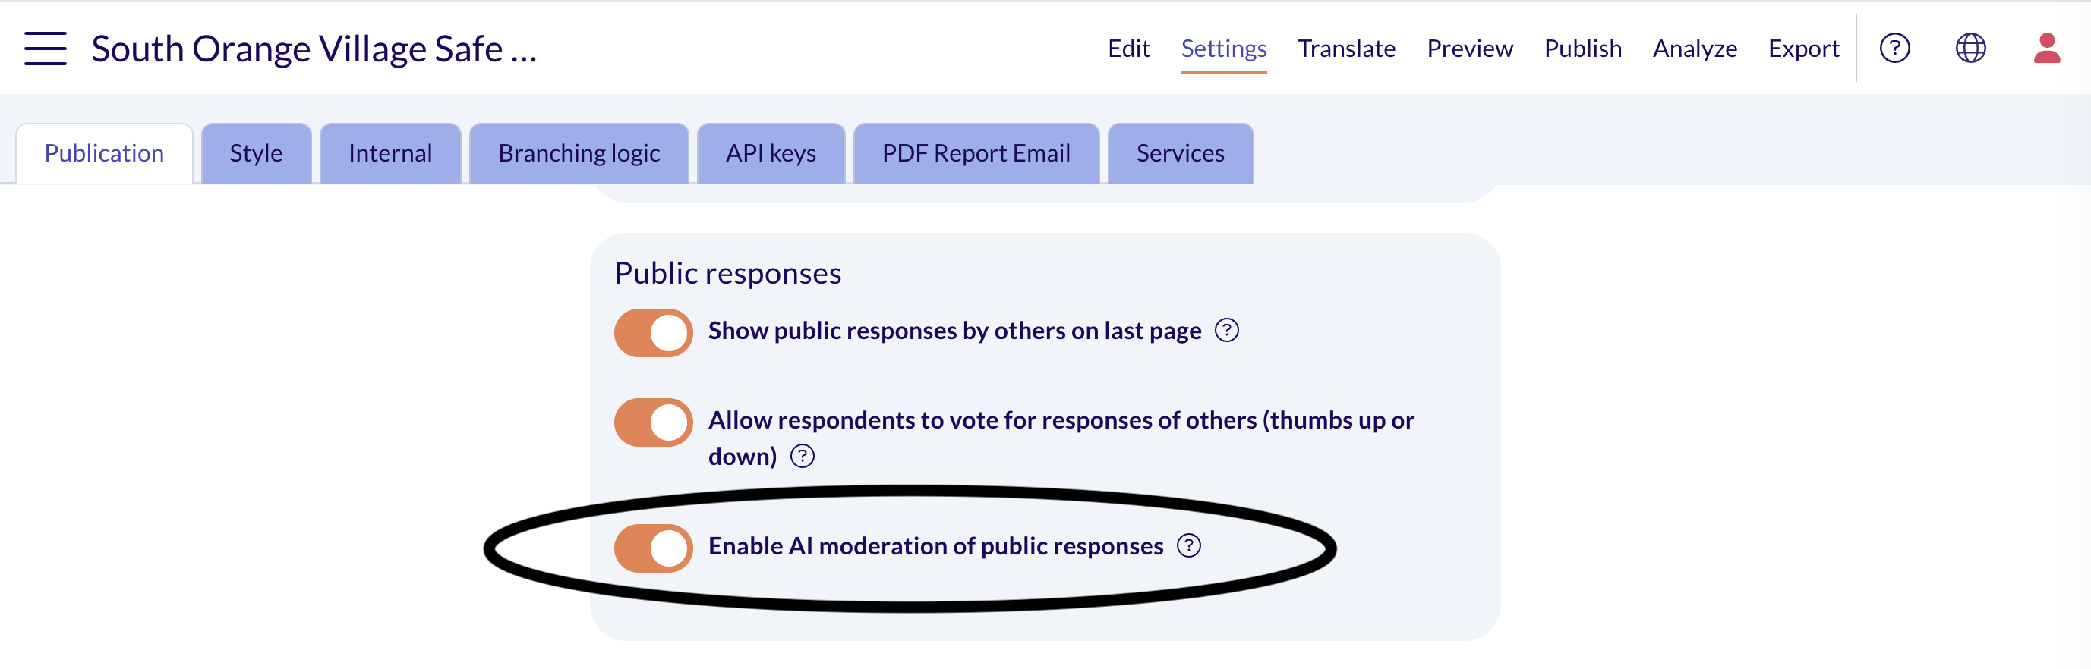This screenshot has height=669, width=2091.
Task: Switch to the Style tab
Action: pyautogui.click(x=256, y=153)
